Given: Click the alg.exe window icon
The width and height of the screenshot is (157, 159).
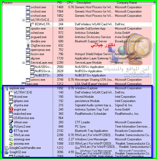Looking at the screenshot, I should [x=28, y=59].
